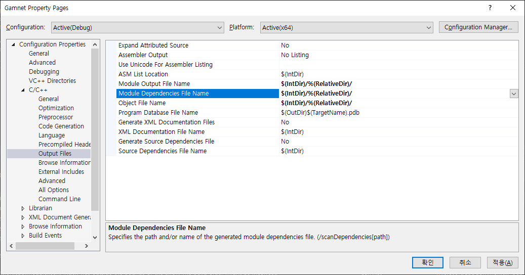Select General under Configuration Properties

point(39,54)
